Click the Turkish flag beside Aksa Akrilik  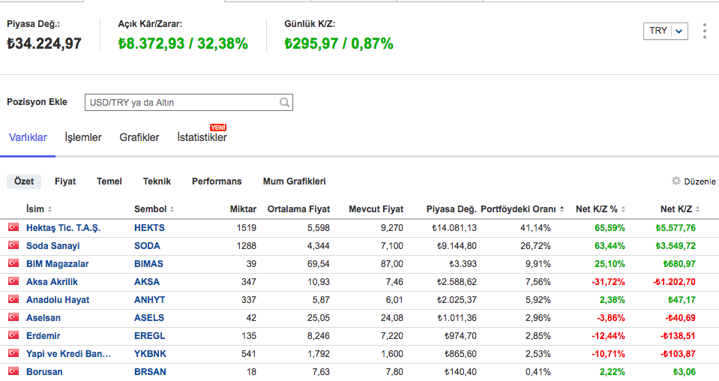pyautogui.click(x=13, y=280)
